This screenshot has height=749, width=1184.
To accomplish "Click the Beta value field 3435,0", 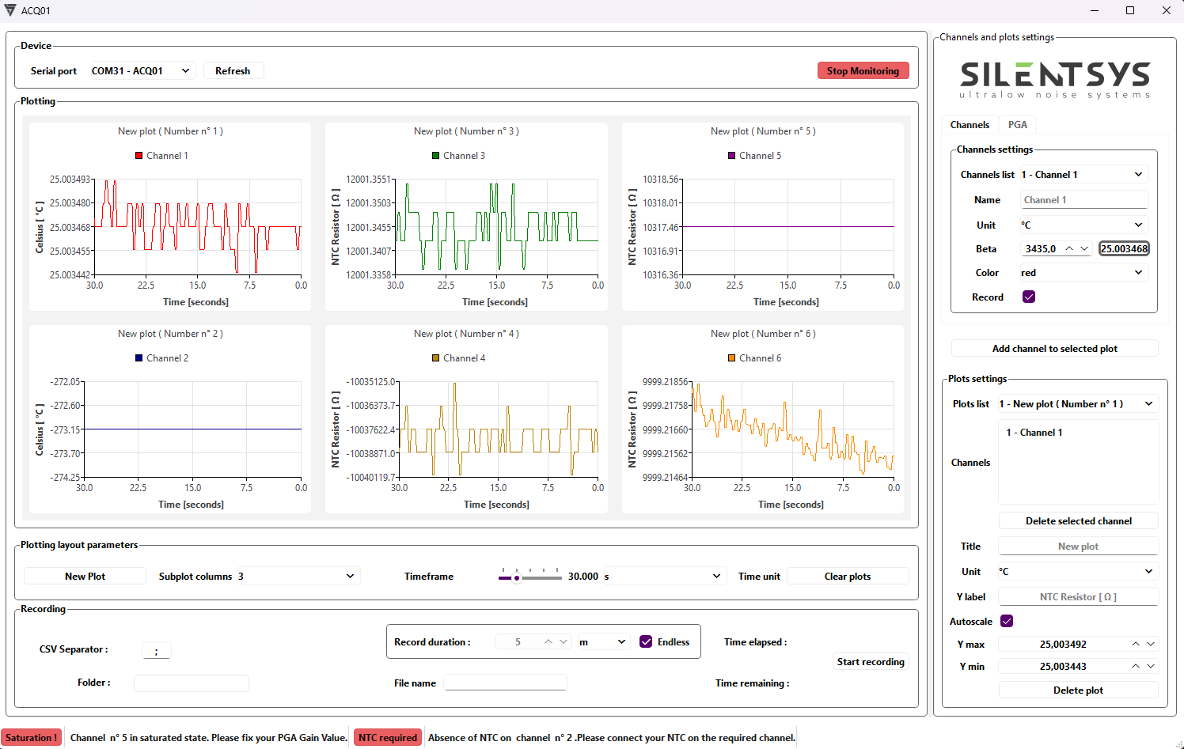I will 1041,248.
